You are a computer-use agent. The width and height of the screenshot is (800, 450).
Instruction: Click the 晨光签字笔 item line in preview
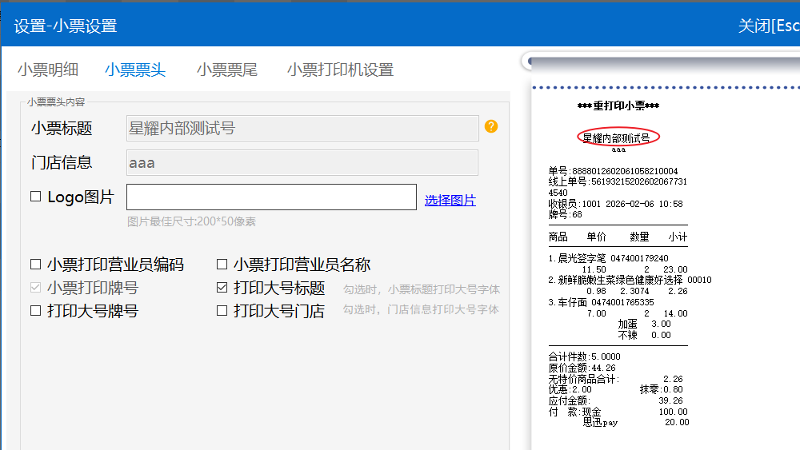pyautogui.click(x=608, y=259)
